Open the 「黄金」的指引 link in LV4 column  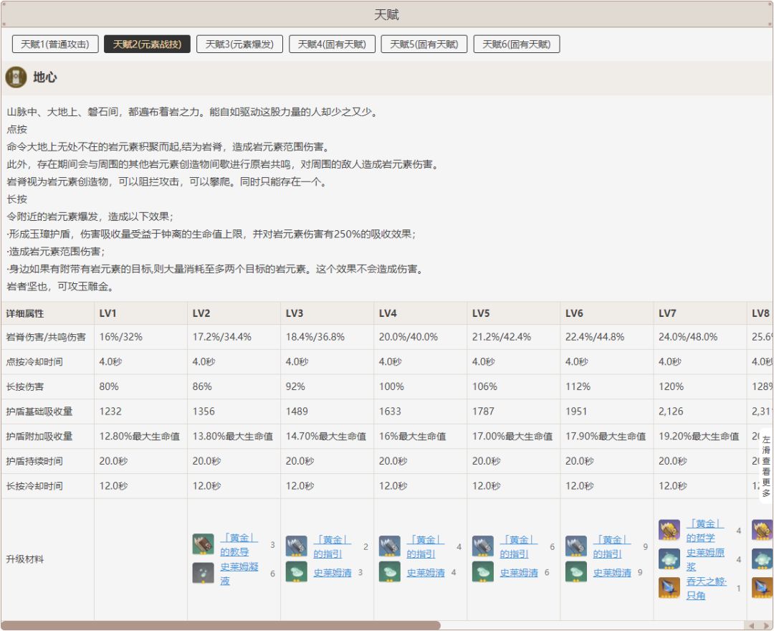[426, 546]
